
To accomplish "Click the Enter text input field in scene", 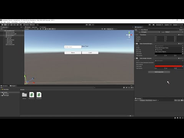I will point(73,47).
